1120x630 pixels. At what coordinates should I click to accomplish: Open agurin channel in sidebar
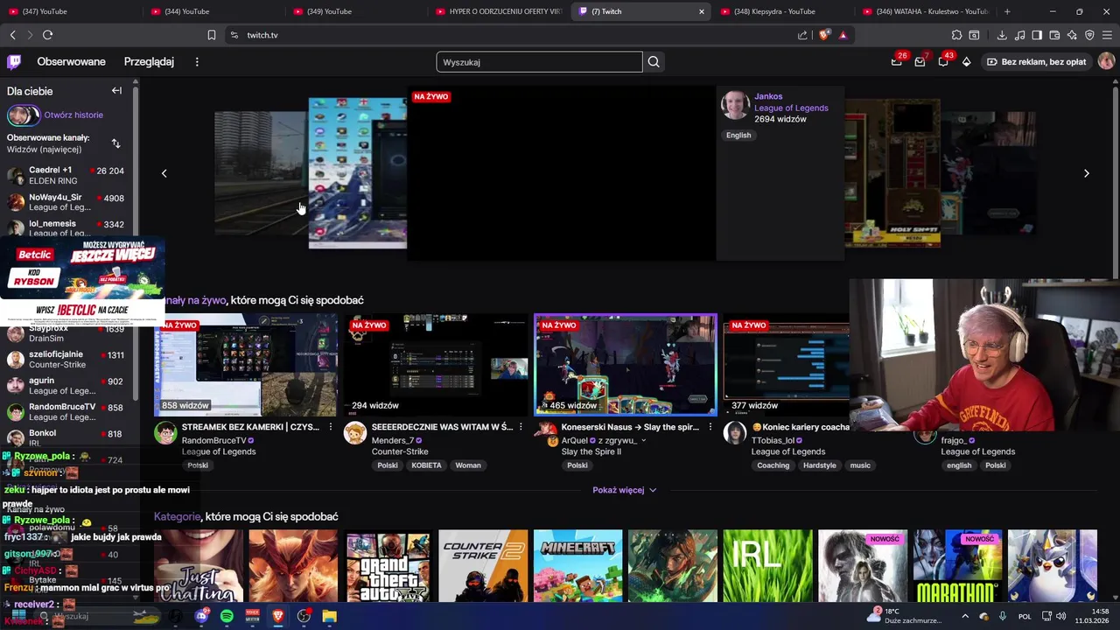pos(66,386)
